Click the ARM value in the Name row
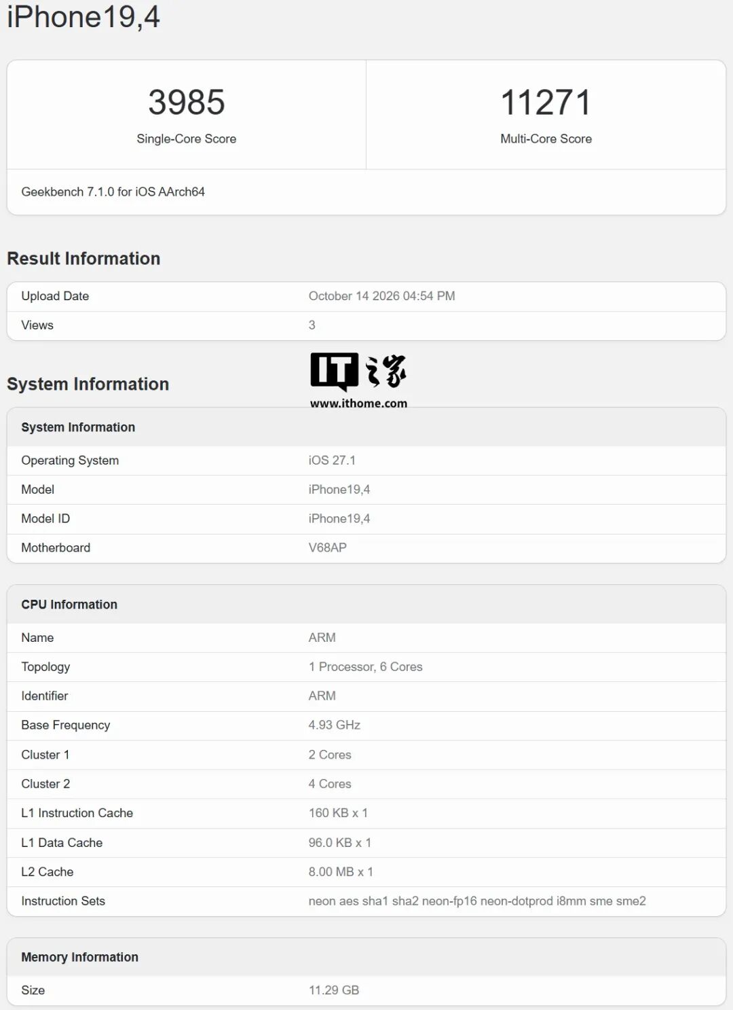The image size is (733, 1010). 322,638
